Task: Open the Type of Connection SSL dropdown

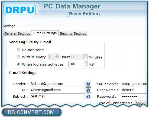Action: click(141, 103)
